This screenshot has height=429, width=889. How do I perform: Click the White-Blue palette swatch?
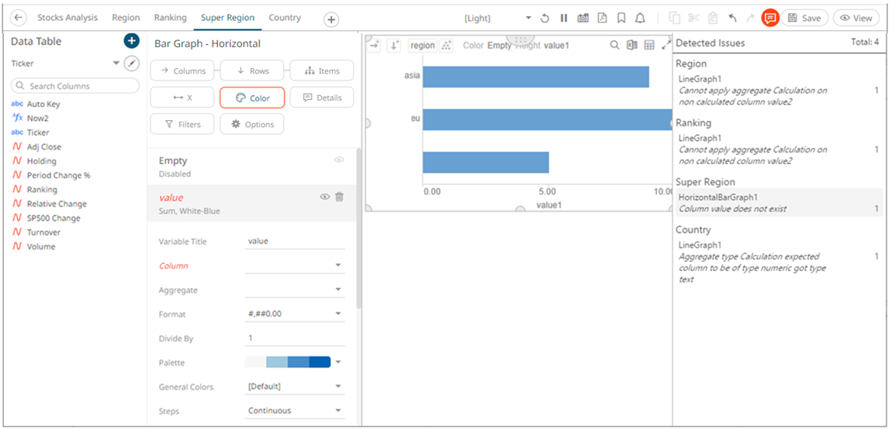click(x=288, y=362)
